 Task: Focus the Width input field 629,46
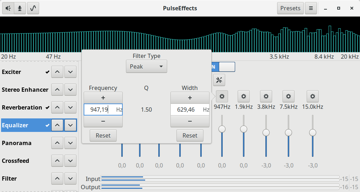point(190,110)
